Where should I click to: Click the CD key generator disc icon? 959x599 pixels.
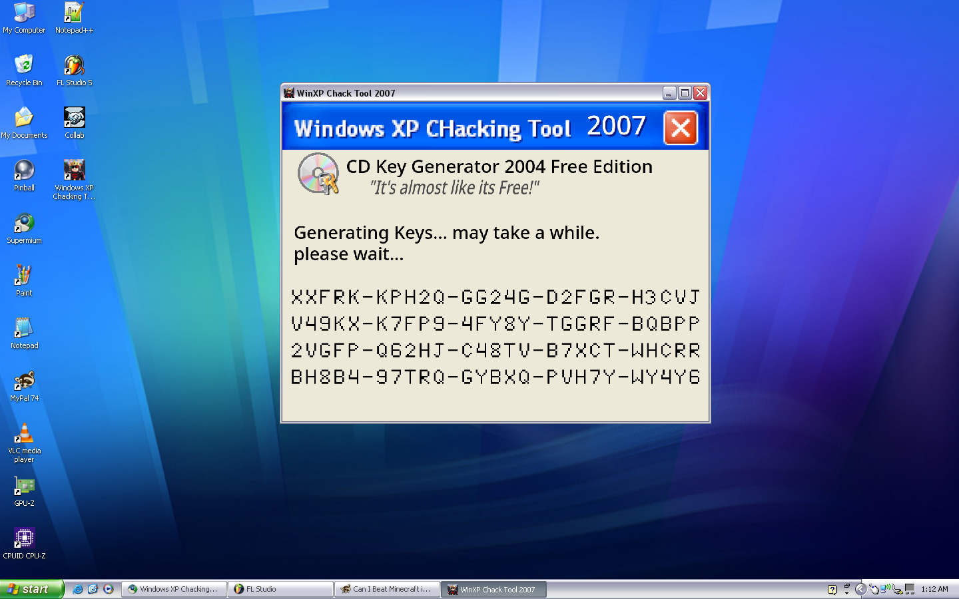click(x=318, y=174)
